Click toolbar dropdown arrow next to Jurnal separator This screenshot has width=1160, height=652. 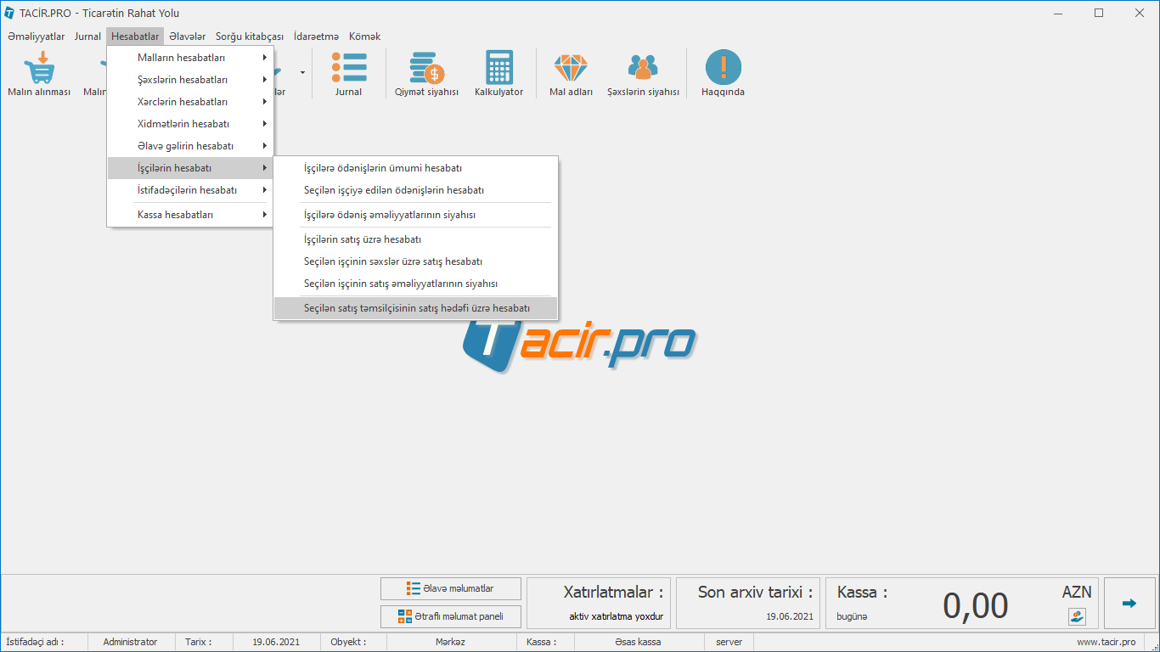pos(302,73)
